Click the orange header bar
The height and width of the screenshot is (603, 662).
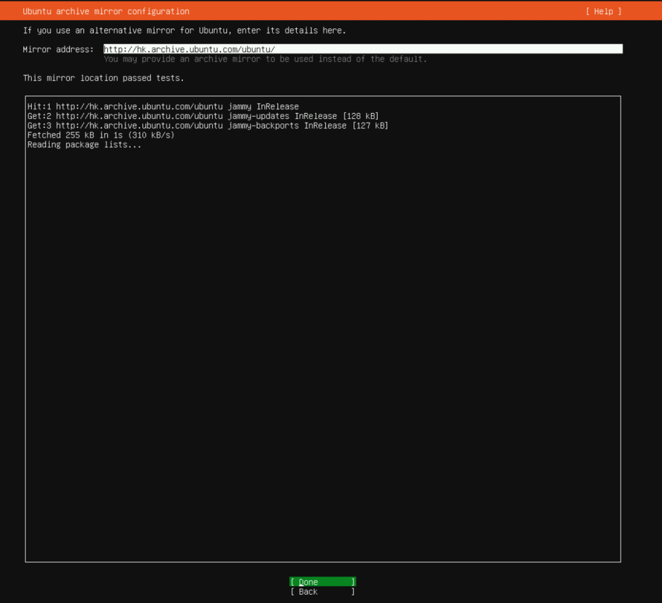[388, 12]
